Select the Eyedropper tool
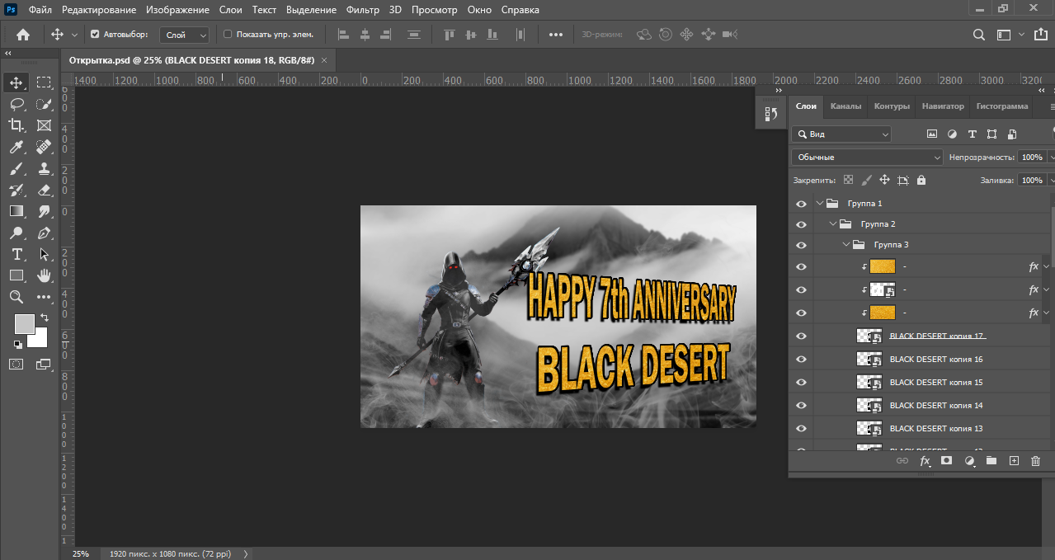The height and width of the screenshot is (560, 1055). pos(16,147)
